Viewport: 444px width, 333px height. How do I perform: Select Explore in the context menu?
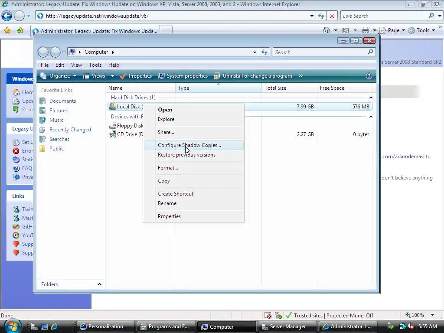tap(166, 119)
